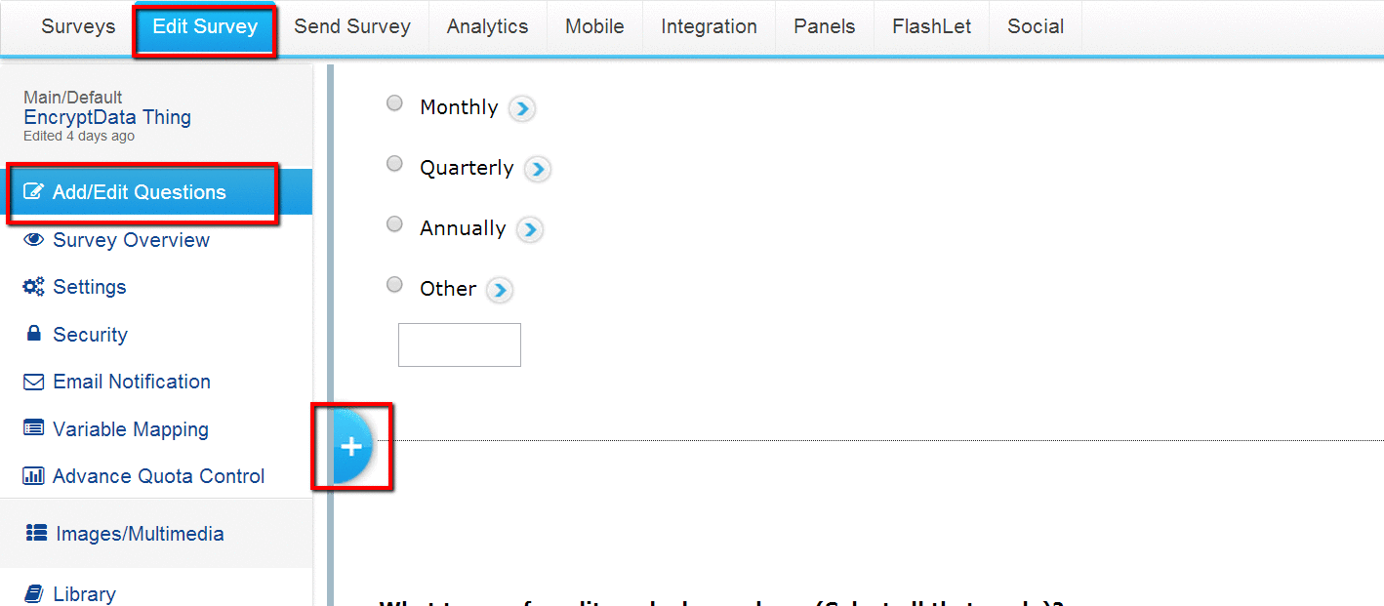Click the padlock icon beside Security
The height and width of the screenshot is (606, 1384).
(34, 334)
